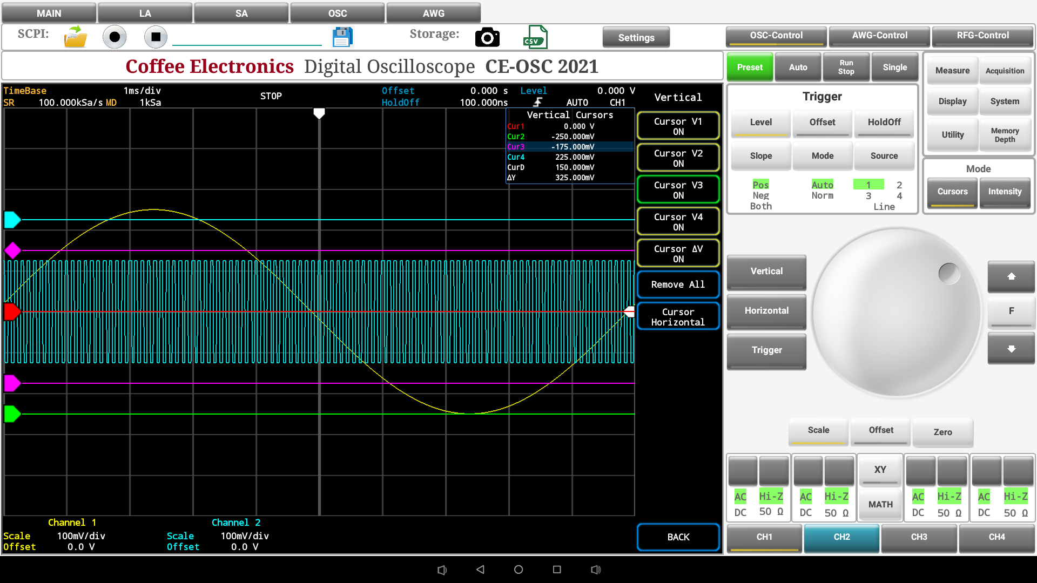This screenshot has width=1037, height=583.
Task: Save SCPI script with floppy disk icon
Action: pyautogui.click(x=342, y=37)
